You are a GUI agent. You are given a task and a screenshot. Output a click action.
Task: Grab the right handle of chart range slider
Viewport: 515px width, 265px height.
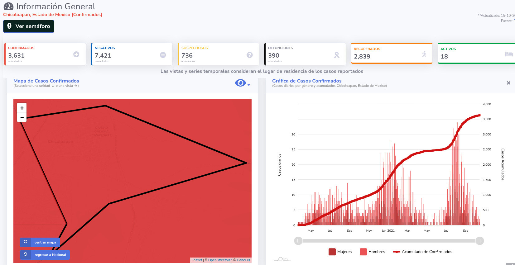(x=480, y=241)
